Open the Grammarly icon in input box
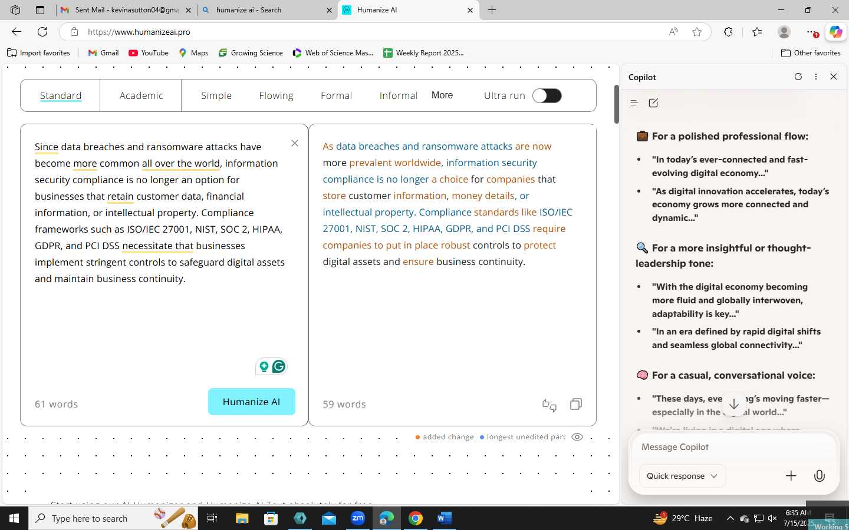849x530 pixels. 279,366
